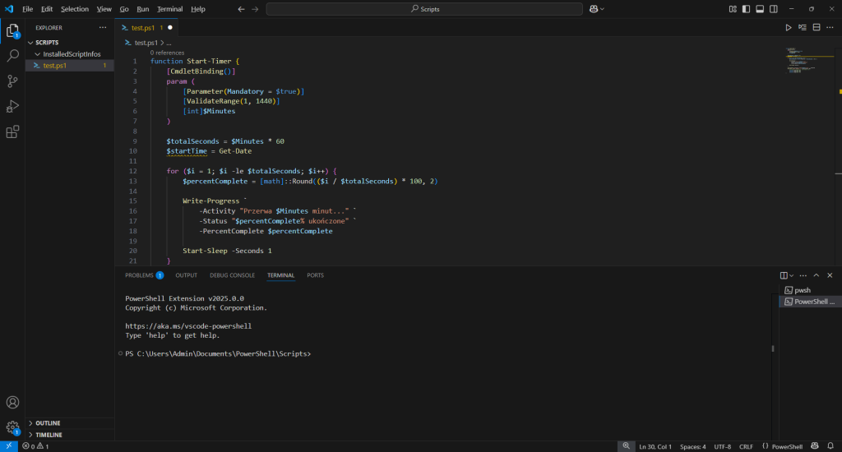This screenshot has width=842, height=452.
Task: Click Customize Layout icon
Action: 733,9
